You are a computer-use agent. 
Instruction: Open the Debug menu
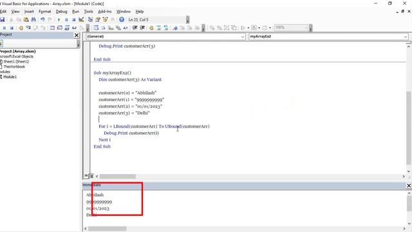click(x=62, y=12)
